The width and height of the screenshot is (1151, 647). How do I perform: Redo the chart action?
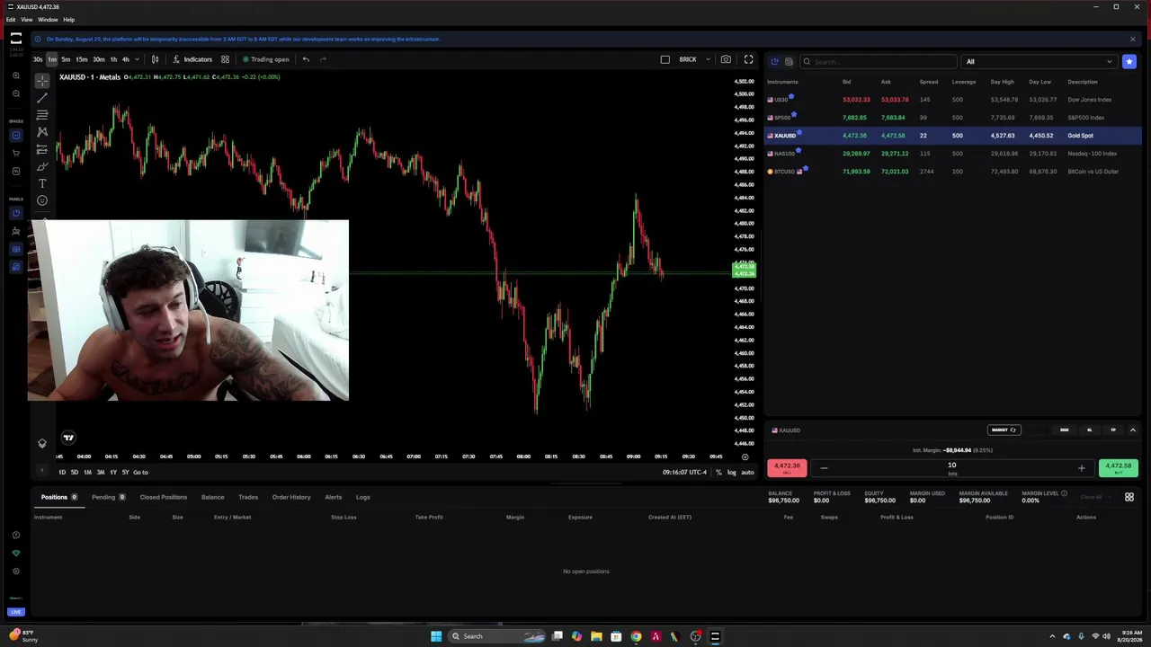coord(323,59)
